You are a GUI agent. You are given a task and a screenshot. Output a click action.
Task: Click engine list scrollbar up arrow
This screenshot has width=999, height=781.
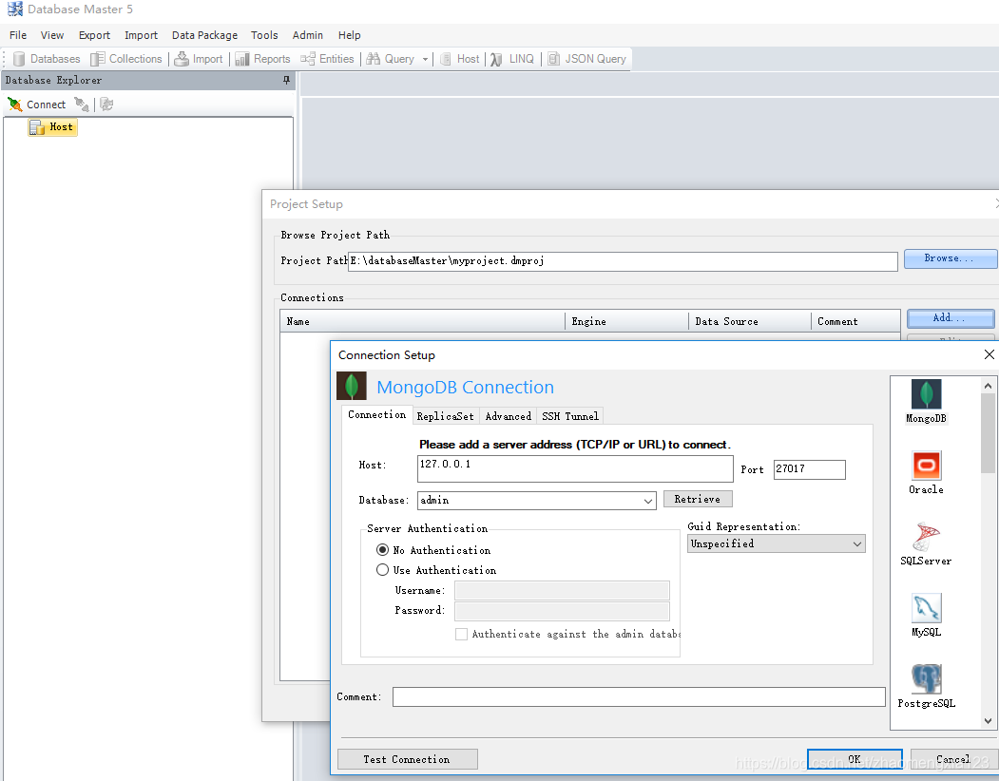tap(988, 386)
